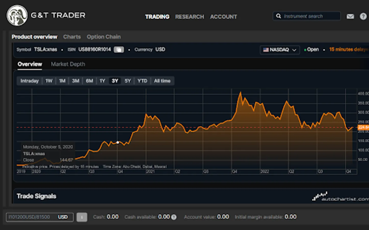The width and height of the screenshot is (369, 230).
Task: Click the 2021 label on the chart axis
Action: (x=150, y=172)
